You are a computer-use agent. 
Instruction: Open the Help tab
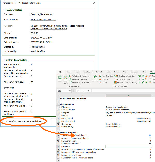[x=144, y=72]
